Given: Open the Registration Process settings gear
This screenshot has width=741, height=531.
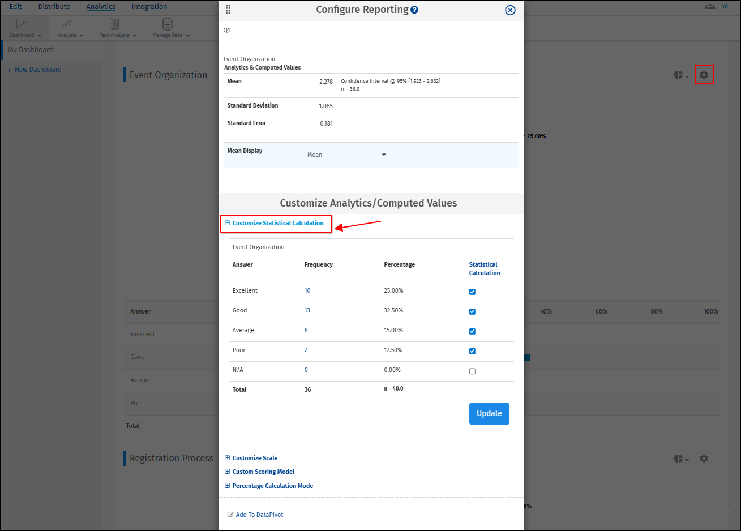Looking at the screenshot, I should tap(704, 459).
